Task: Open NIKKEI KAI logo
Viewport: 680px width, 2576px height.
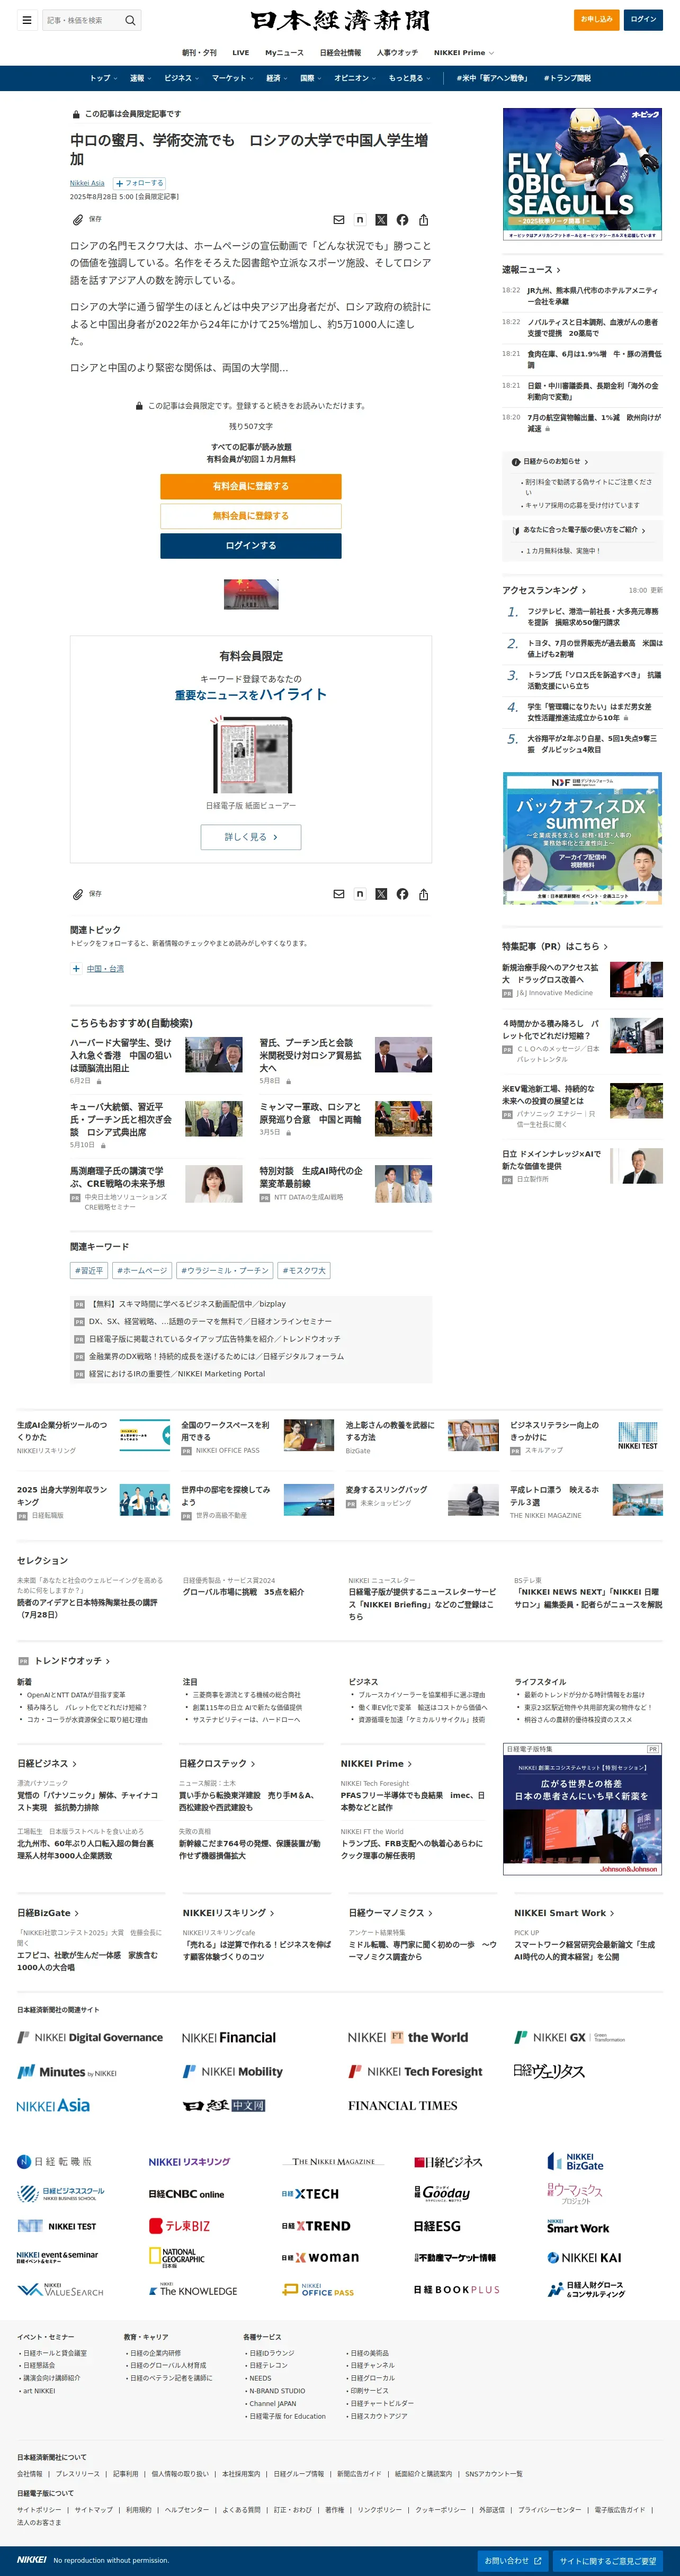Action: click(584, 2257)
